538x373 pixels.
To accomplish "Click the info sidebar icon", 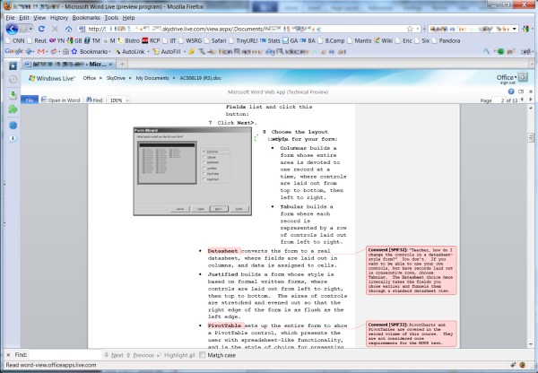I will (13, 138).
